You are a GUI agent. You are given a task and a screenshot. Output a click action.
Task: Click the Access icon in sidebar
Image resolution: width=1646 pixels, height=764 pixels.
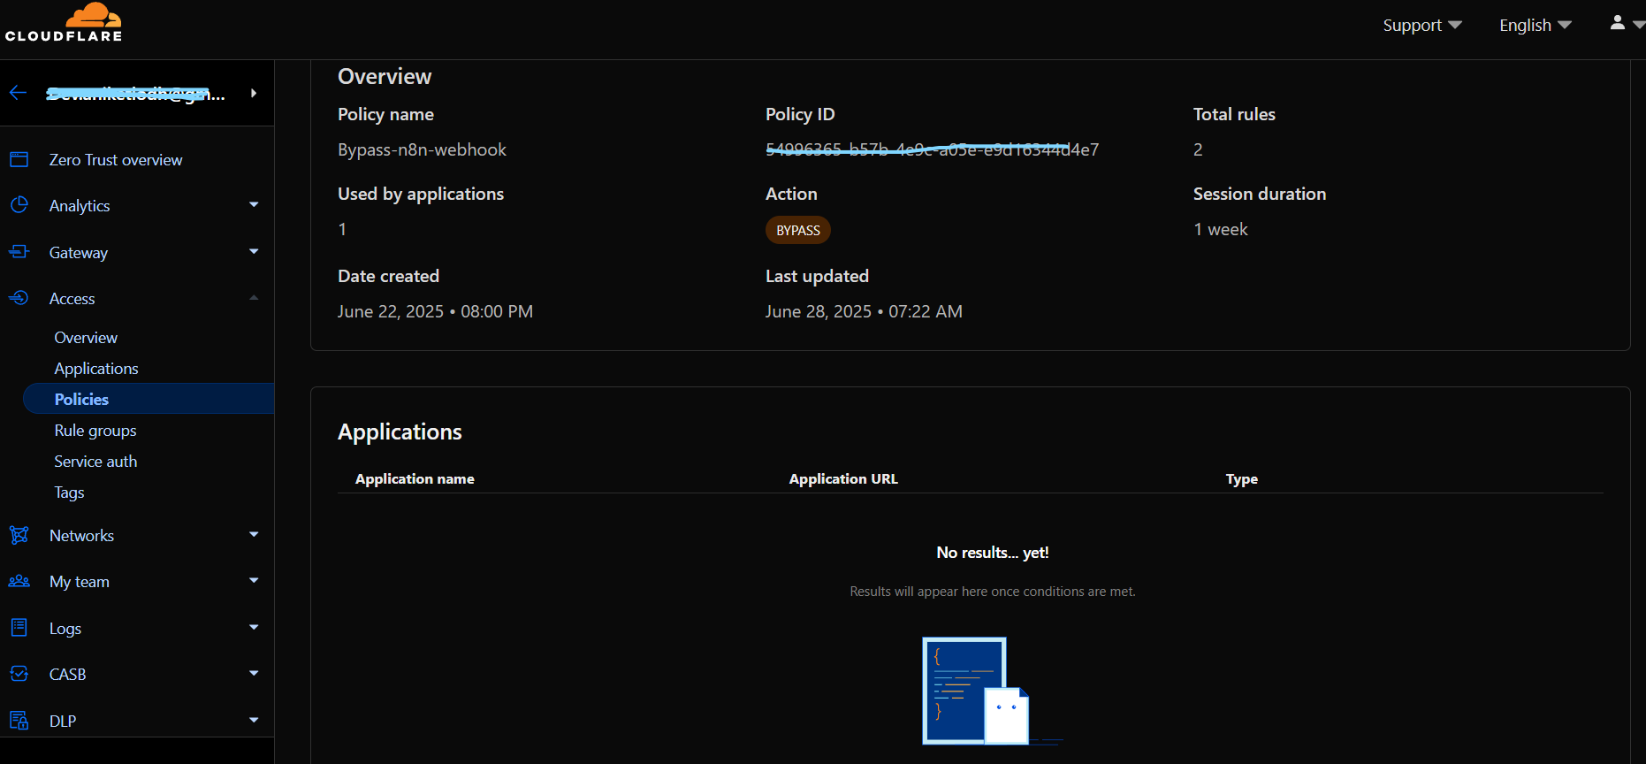pos(19,298)
